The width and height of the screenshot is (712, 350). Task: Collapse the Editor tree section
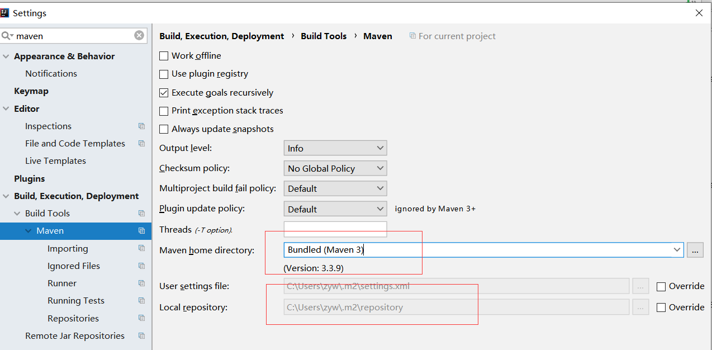(6, 109)
